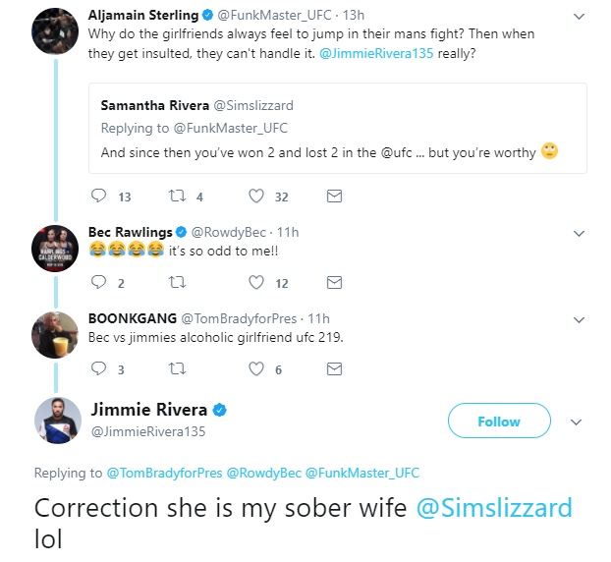
Task: Retweet Bec Rawlings' tweet
Action: pyautogui.click(x=177, y=283)
